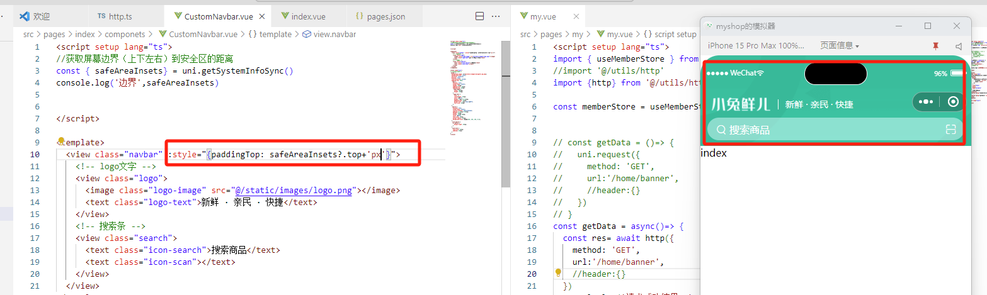
Task: Minimize the myshop simulator window
Action: [x=899, y=26]
